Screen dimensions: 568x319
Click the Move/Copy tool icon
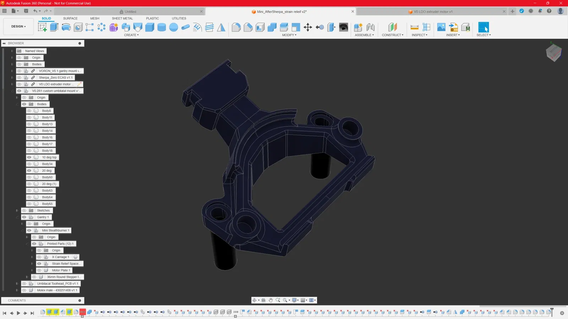click(308, 27)
